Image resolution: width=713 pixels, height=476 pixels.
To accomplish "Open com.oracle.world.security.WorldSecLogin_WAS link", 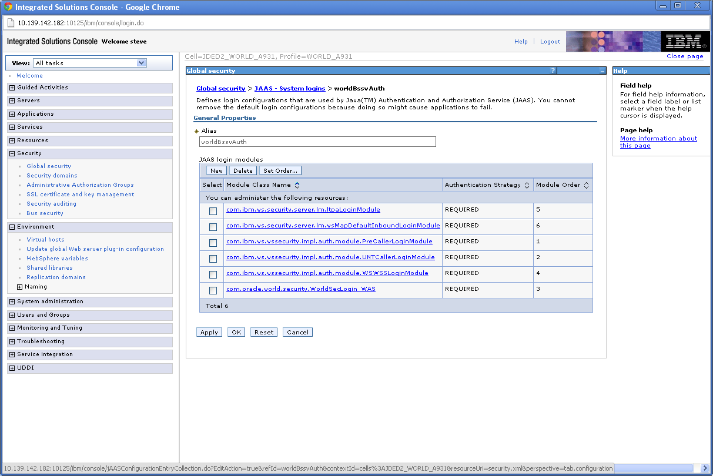I will point(301,289).
